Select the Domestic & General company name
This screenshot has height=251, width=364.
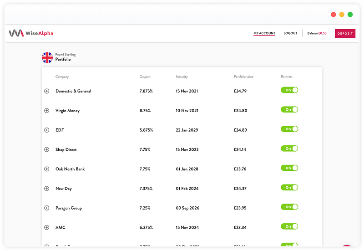pyautogui.click(x=73, y=91)
